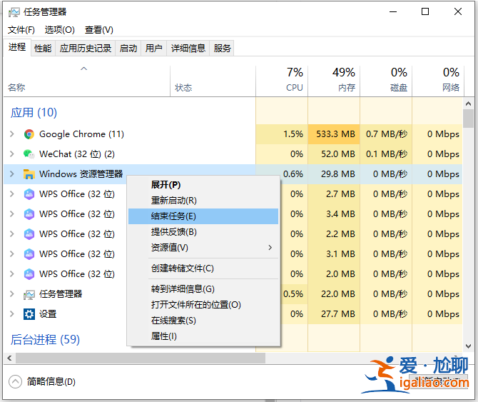
Task: Click the 22.0 MB memory cell
Action: [x=334, y=293]
